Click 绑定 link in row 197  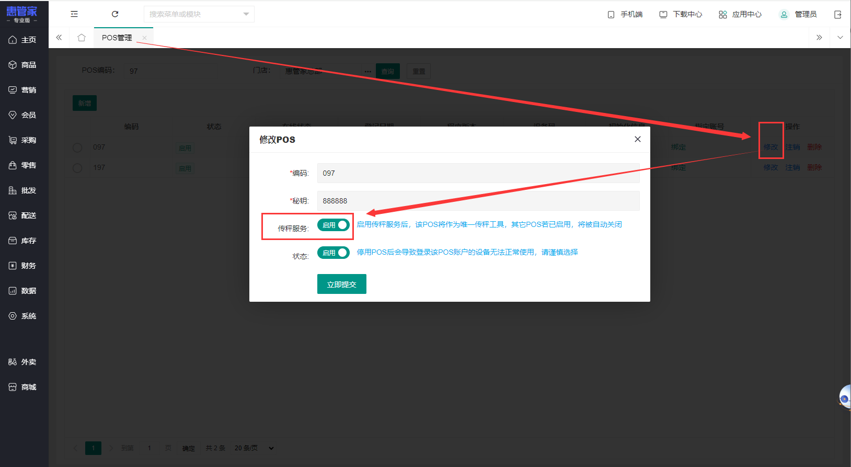[x=678, y=167]
